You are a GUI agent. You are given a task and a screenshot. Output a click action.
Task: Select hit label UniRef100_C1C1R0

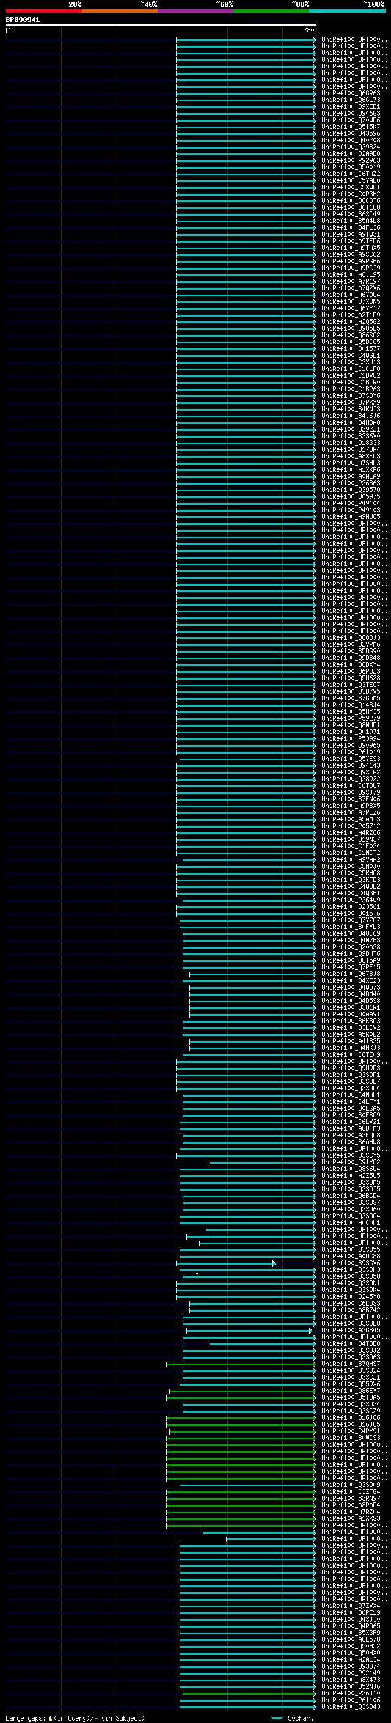(x=351, y=369)
